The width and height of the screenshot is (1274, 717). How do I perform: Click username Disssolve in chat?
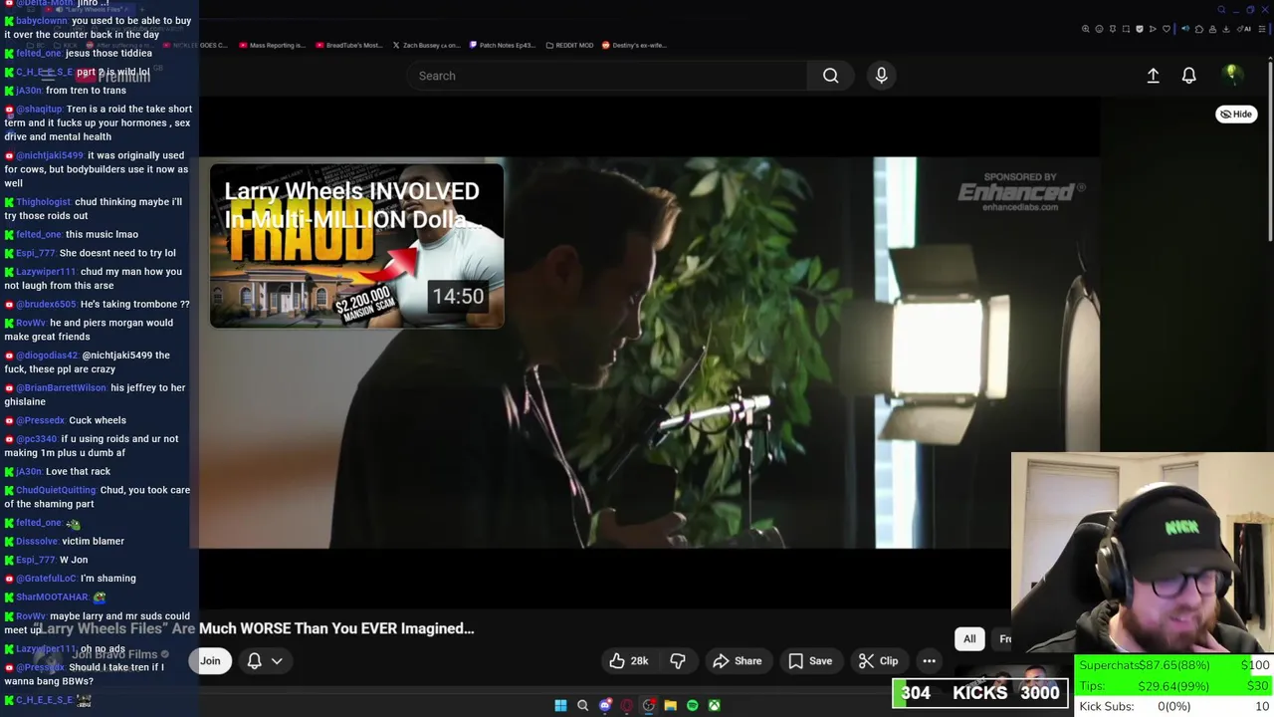(37, 542)
